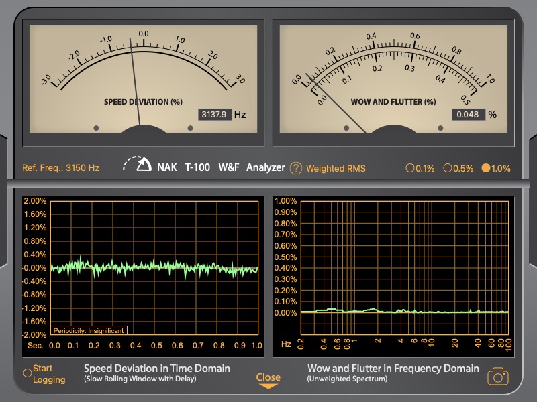This screenshot has width=537, height=402.
Task: Change the Ref. Freq. 3150 Hz setting
Action: 60,168
